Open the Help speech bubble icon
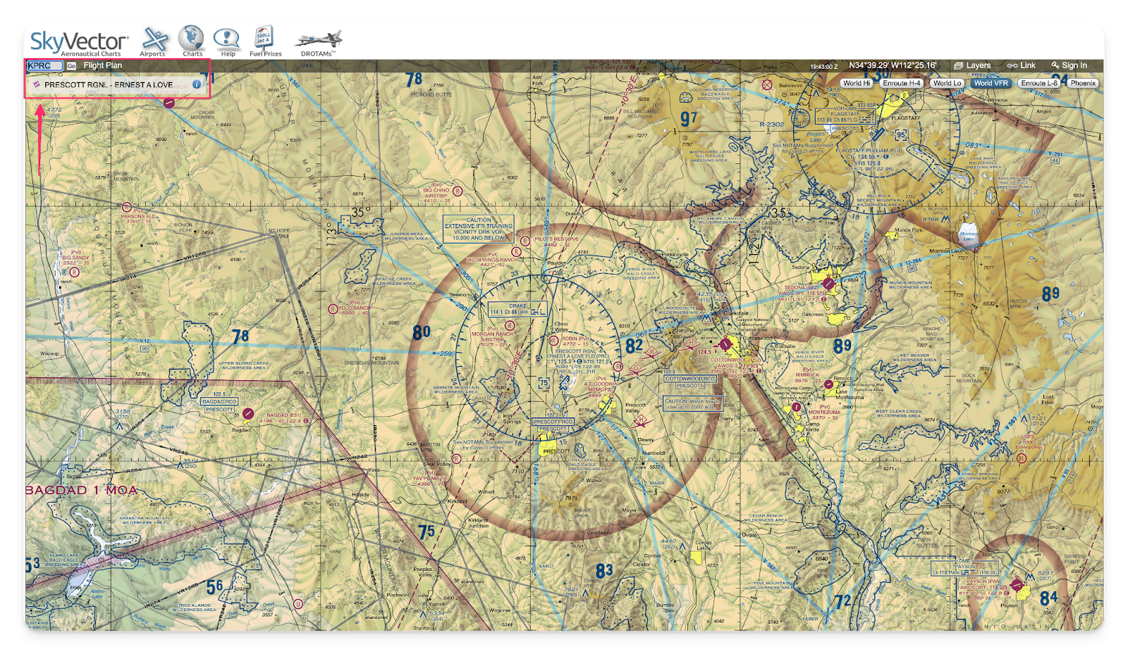 (227, 38)
